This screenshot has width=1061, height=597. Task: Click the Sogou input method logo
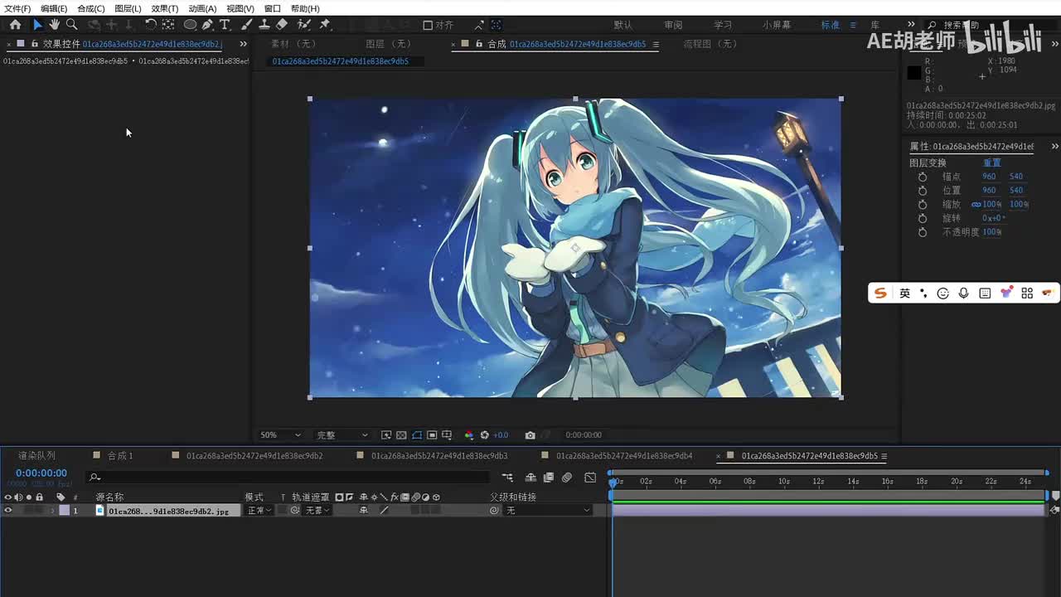click(x=880, y=294)
